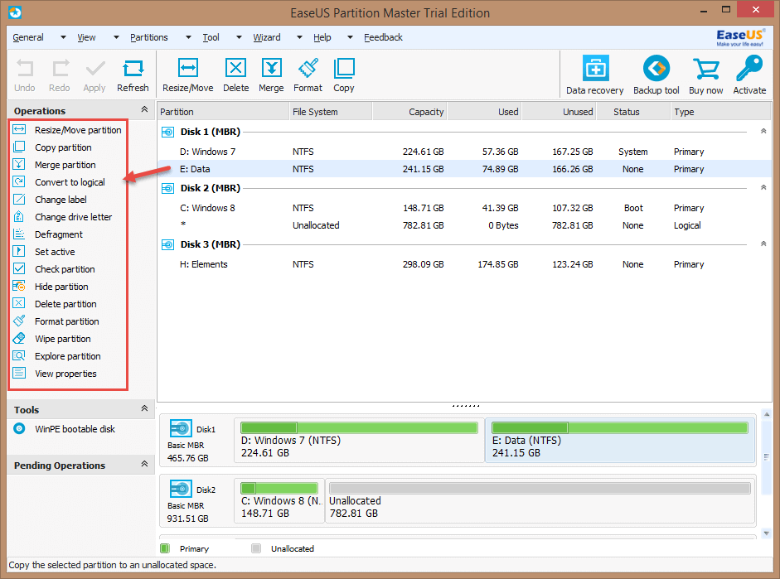The width and height of the screenshot is (780, 579).
Task: Select the D: Windows 7 partition row
Action: 464,152
